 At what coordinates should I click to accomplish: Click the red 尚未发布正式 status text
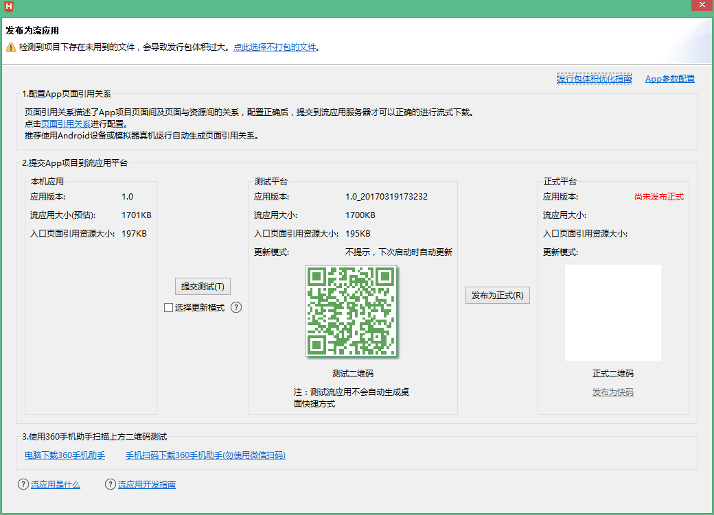click(659, 197)
